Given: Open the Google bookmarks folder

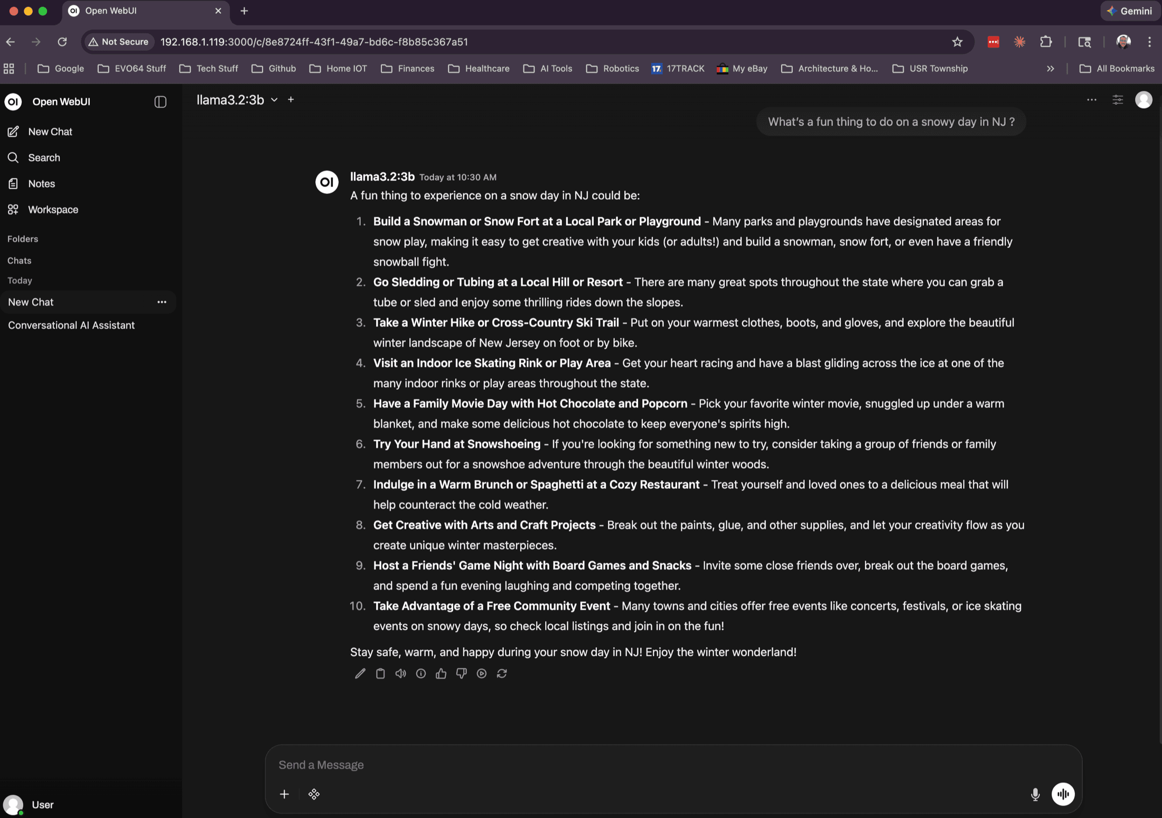Looking at the screenshot, I should [61, 68].
